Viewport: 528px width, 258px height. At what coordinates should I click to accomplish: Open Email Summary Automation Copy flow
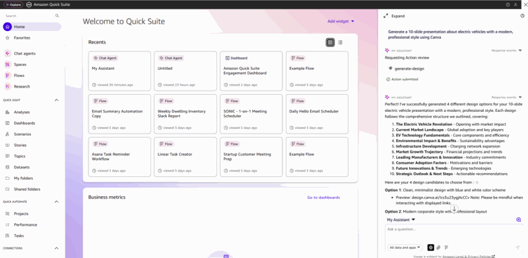coord(119,114)
